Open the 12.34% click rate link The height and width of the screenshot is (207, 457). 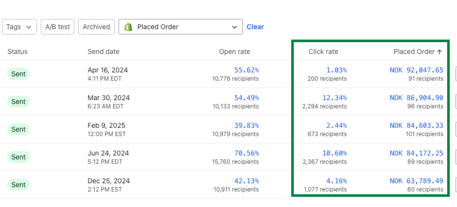coord(334,98)
